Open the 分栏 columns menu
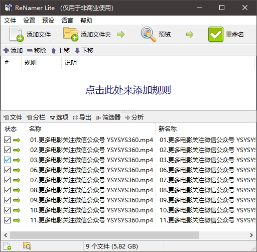This screenshot has height=252, width=257. click(x=36, y=117)
